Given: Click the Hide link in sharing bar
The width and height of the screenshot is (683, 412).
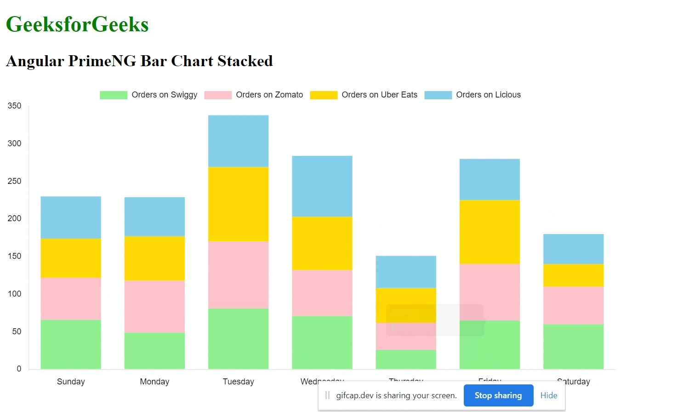Looking at the screenshot, I should click(x=549, y=395).
